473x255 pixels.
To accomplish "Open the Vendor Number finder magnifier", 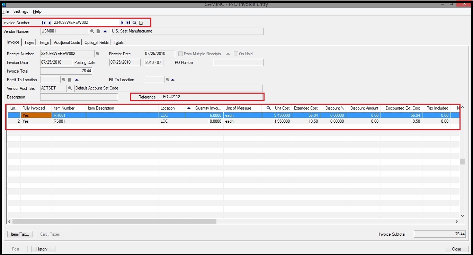I will (x=92, y=31).
